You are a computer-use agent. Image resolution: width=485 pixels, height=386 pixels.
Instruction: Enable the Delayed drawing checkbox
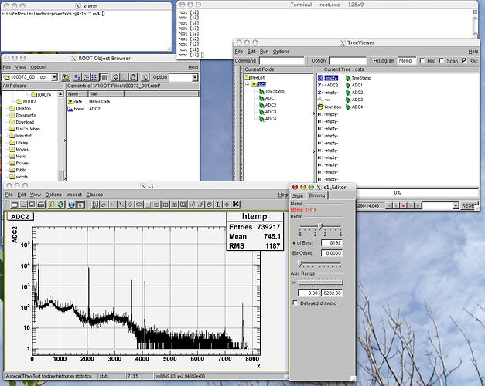point(295,303)
